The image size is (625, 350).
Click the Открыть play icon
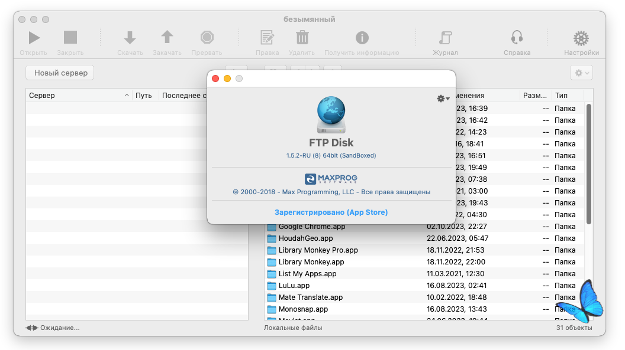pyautogui.click(x=34, y=38)
